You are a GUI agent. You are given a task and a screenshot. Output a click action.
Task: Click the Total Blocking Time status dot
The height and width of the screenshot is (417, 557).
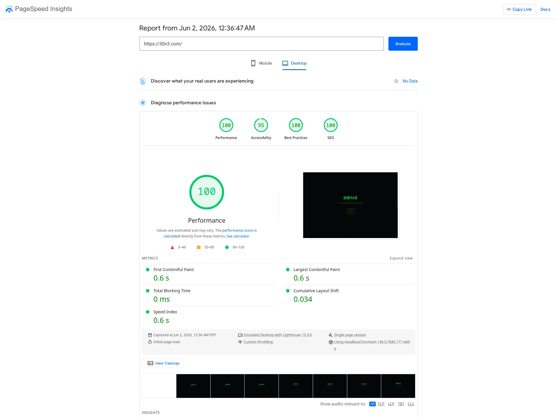coord(148,291)
